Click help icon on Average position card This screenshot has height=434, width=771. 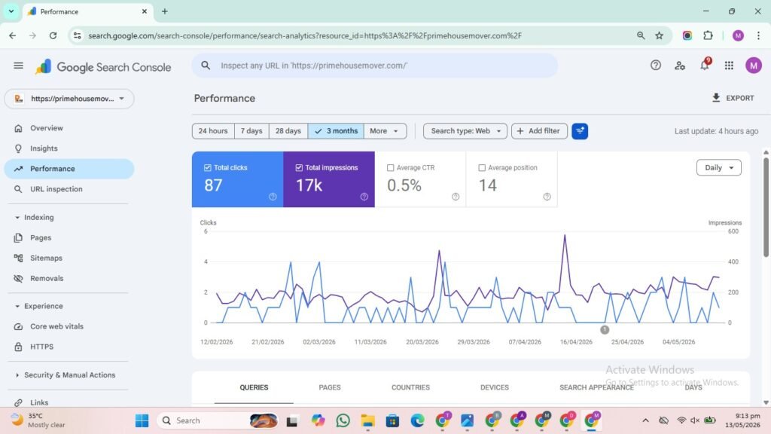(x=547, y=197)
